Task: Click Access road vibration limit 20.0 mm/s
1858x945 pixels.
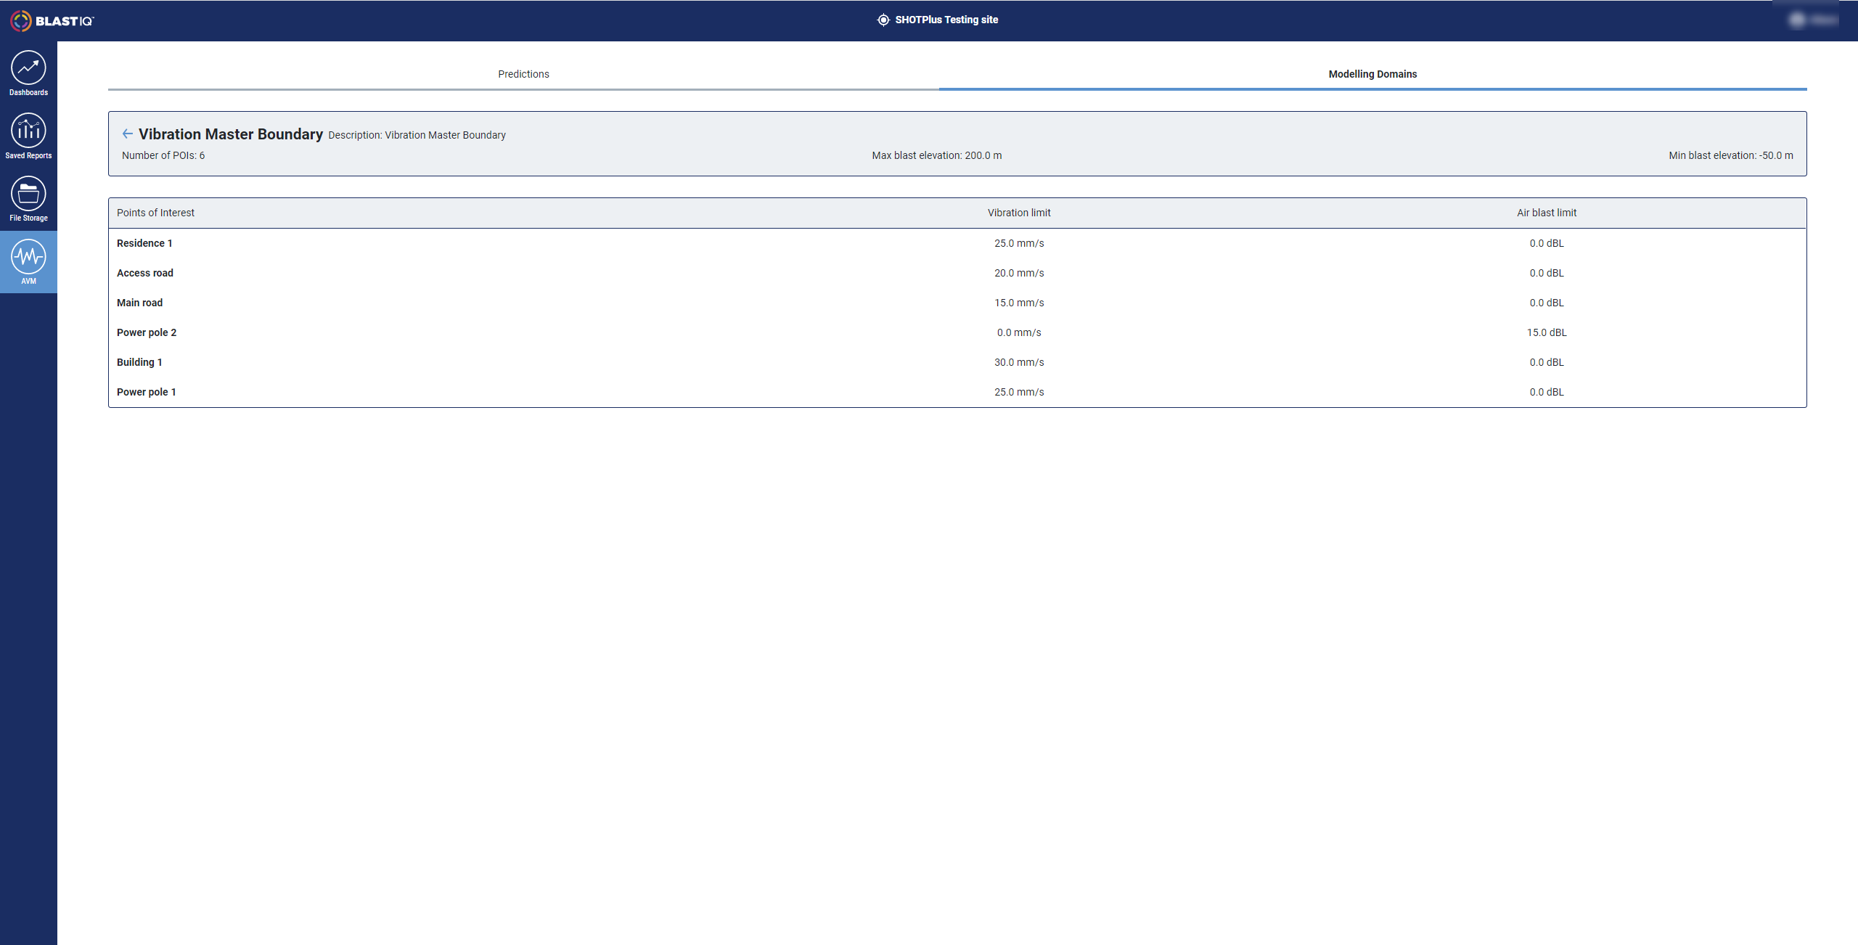Action: (x=1019, y=273)
